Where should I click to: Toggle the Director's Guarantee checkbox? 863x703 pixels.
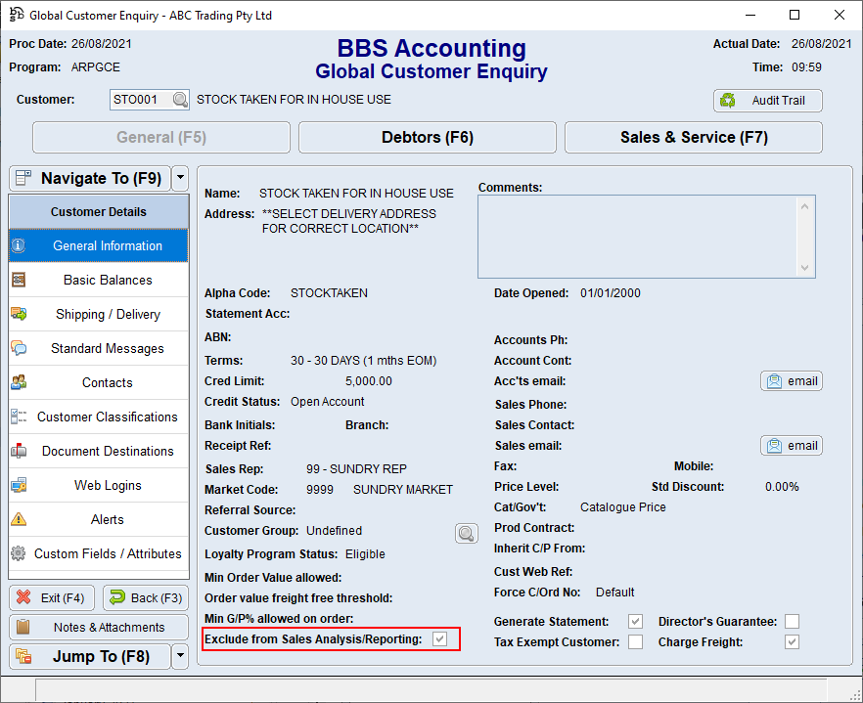pyautogui.click(x=792, y=622)
